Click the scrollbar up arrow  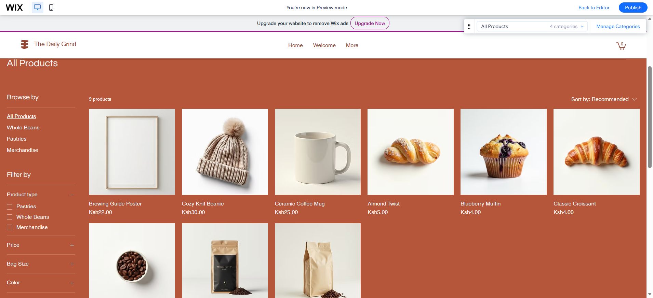[650, 19]
